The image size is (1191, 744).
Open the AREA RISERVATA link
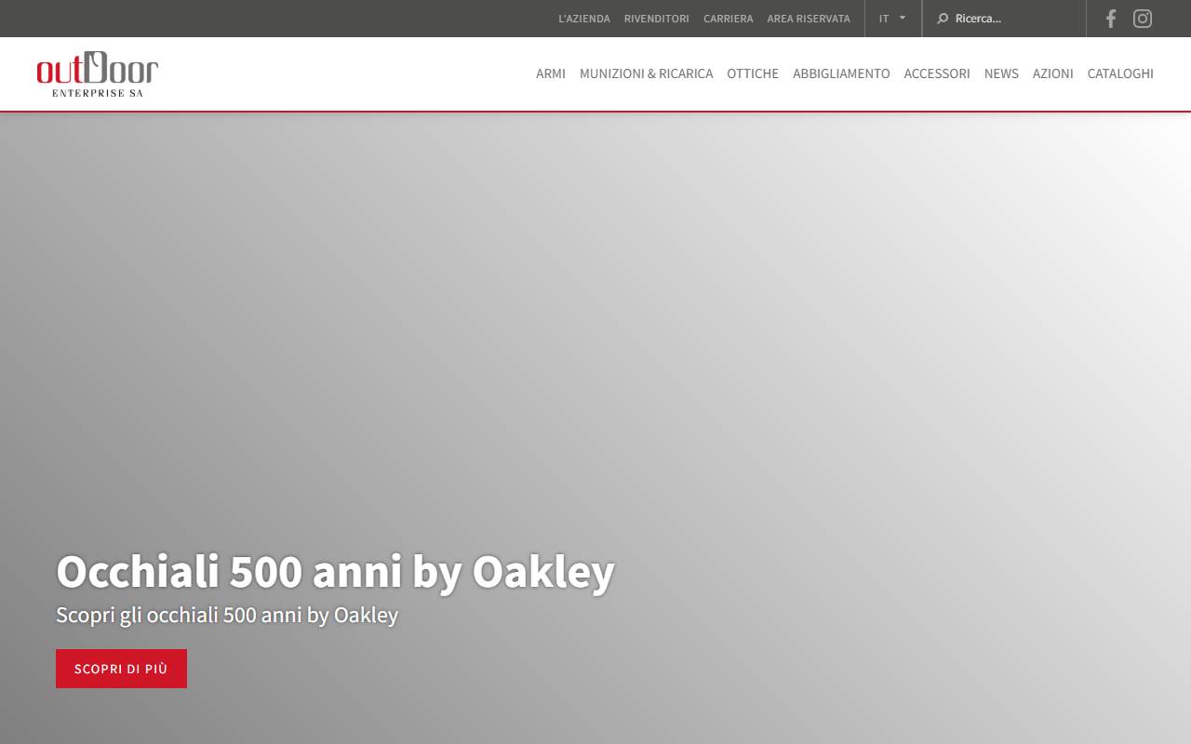[809, 19]
